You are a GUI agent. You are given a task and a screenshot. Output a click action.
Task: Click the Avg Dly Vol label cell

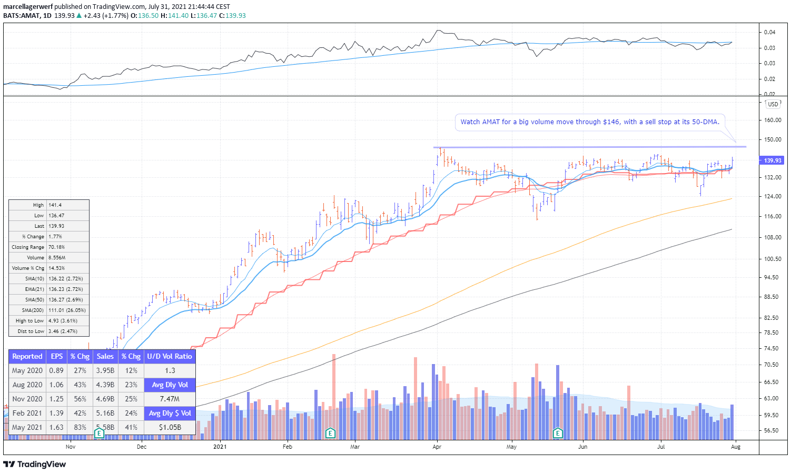point(170,385)
